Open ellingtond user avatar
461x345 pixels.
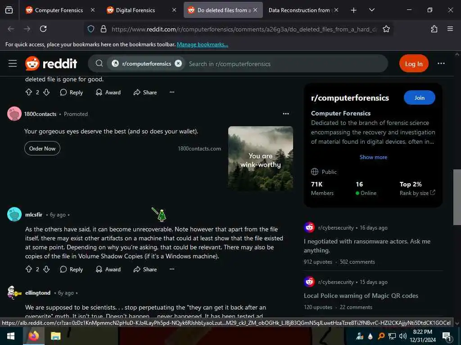[x=14, y=292]
